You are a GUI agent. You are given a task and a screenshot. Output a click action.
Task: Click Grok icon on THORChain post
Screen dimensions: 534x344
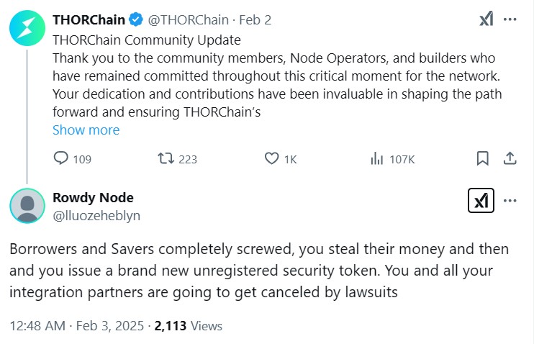point(487,19)
